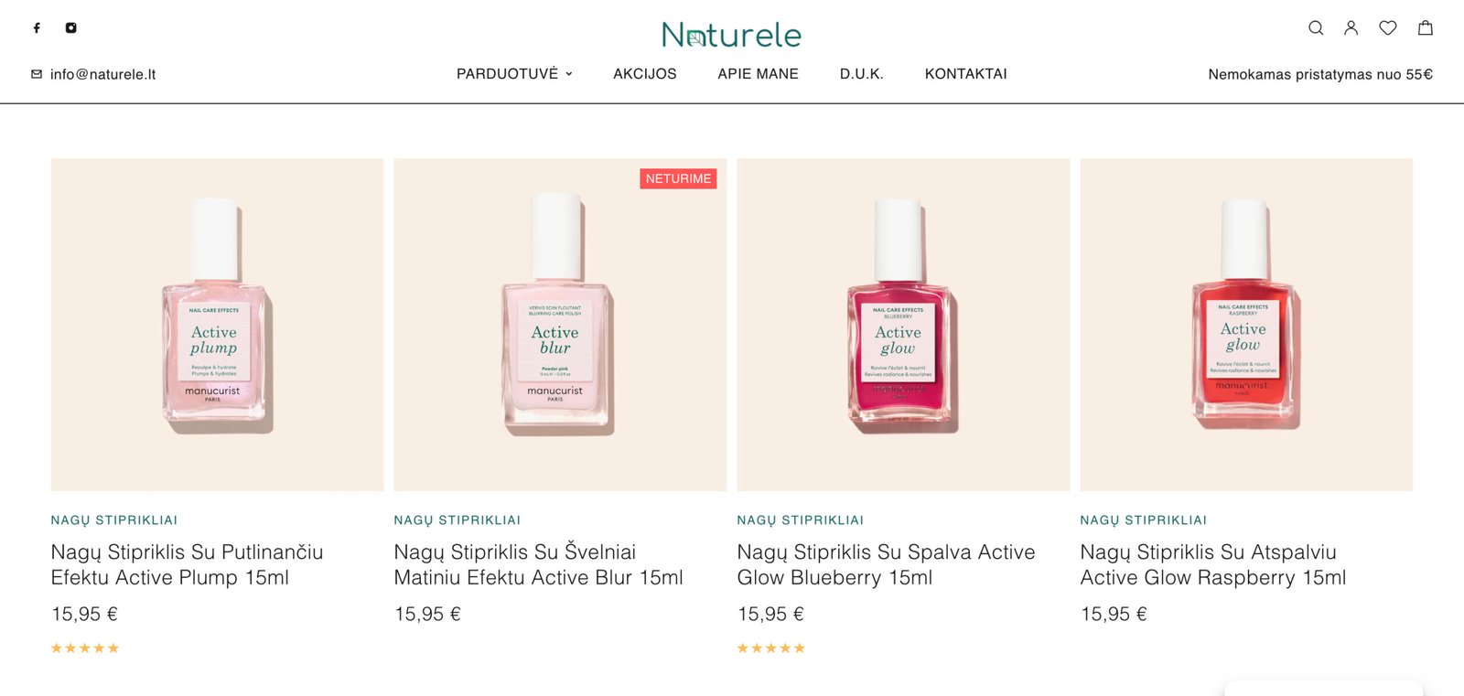Screen dimensions: 1464x696
Task: Open the D.U.K. menu item
Action: [x=861, y=74]
